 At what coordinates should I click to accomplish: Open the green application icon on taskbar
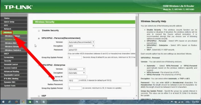coord(30,102)
